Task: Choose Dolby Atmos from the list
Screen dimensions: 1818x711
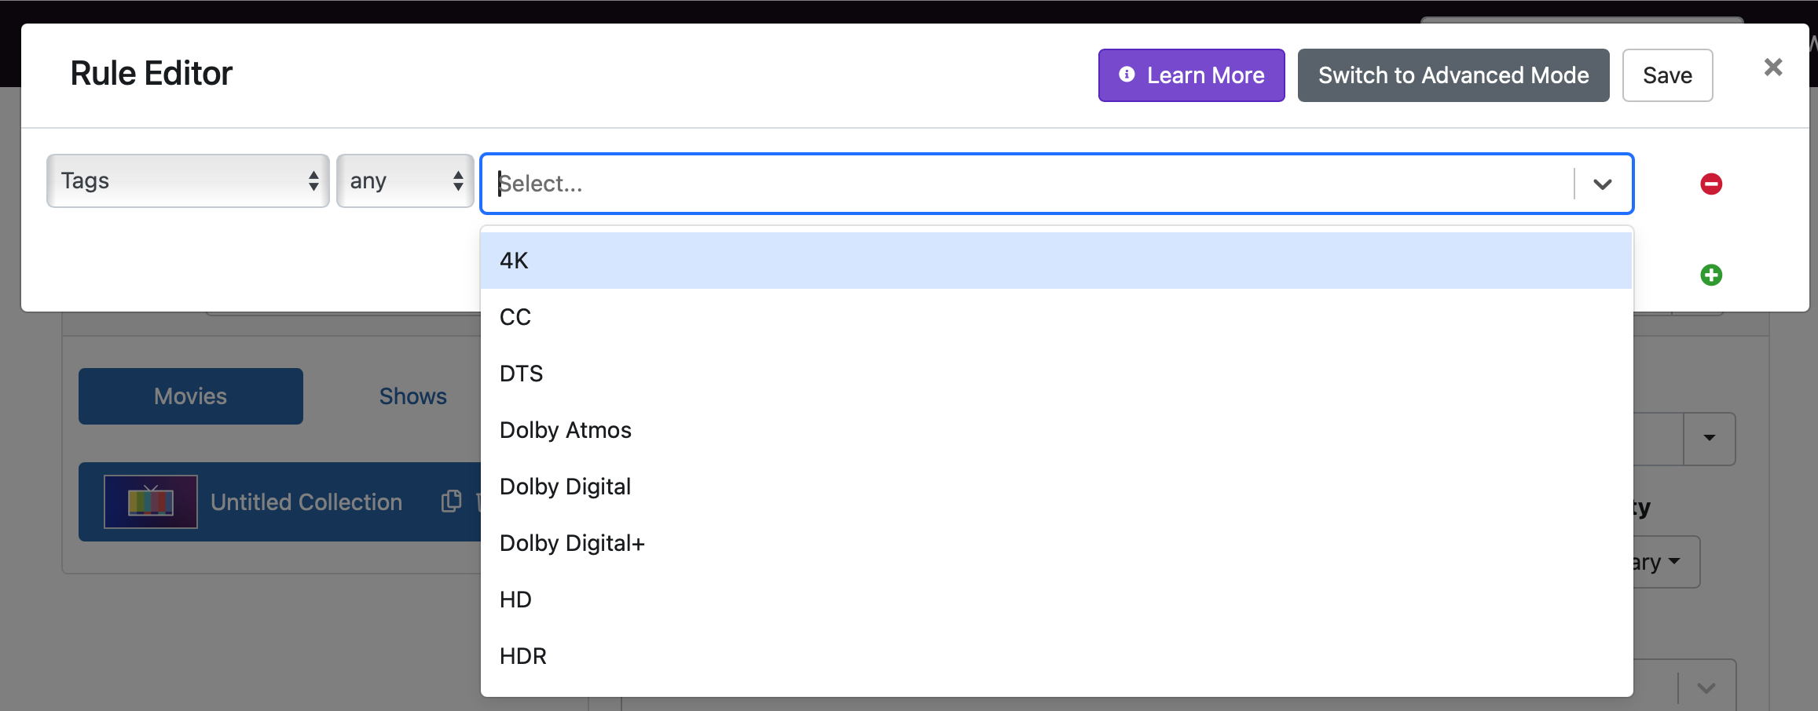Action: click(566, 430)
